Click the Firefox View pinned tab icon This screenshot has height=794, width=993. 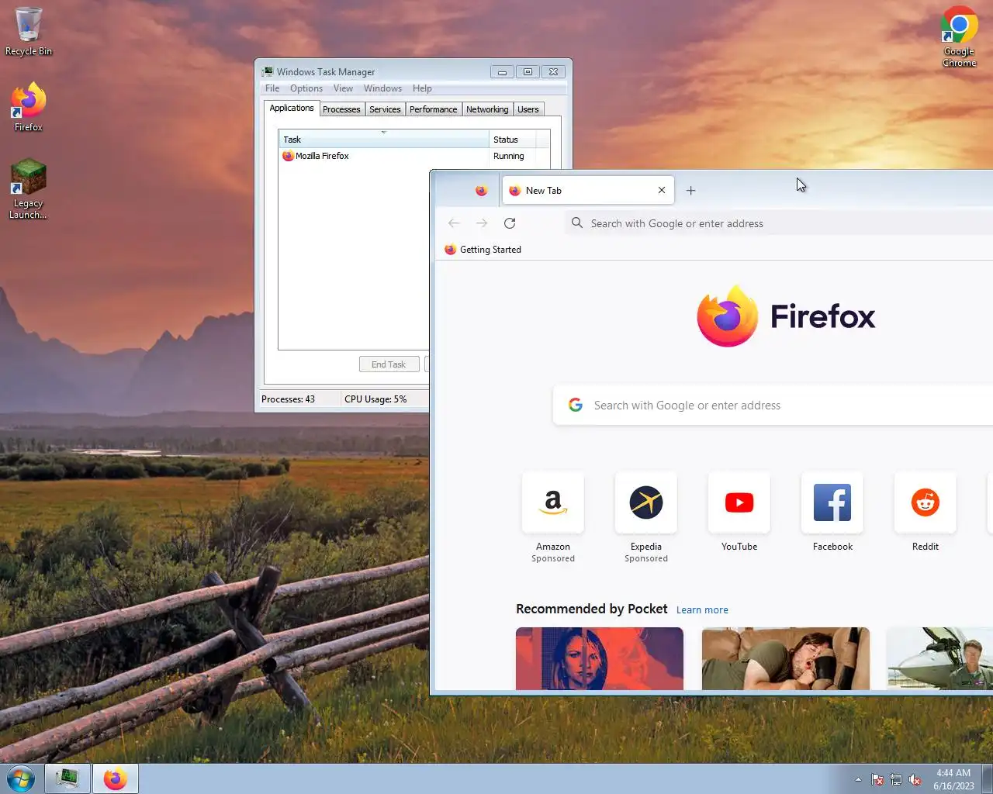click(x=481, y=191)
